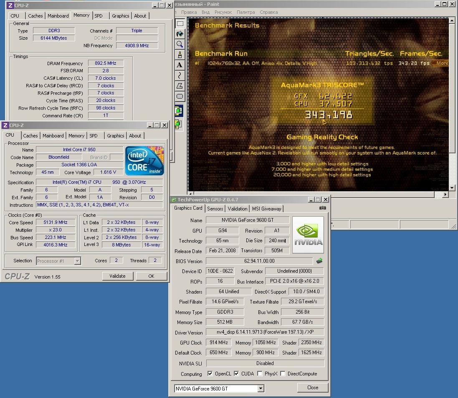Click the GPU-Z title bar icon
The width and height of the screenshot is (458, 398).
(x=174, y=200)
